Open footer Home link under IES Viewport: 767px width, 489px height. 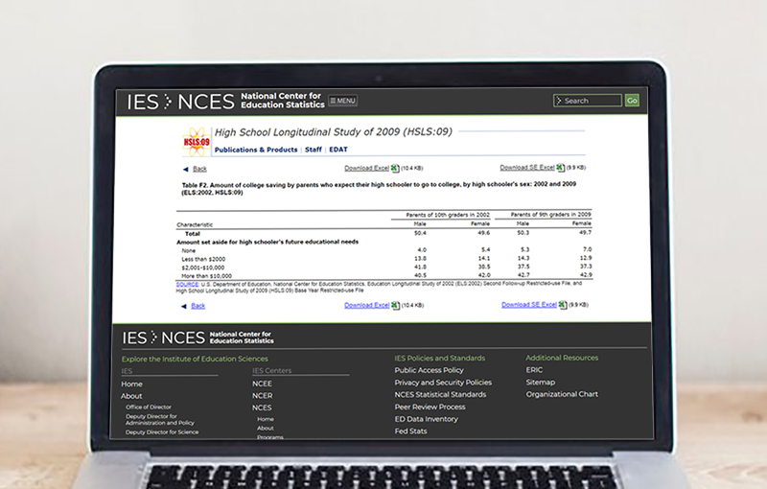(132, 384)
